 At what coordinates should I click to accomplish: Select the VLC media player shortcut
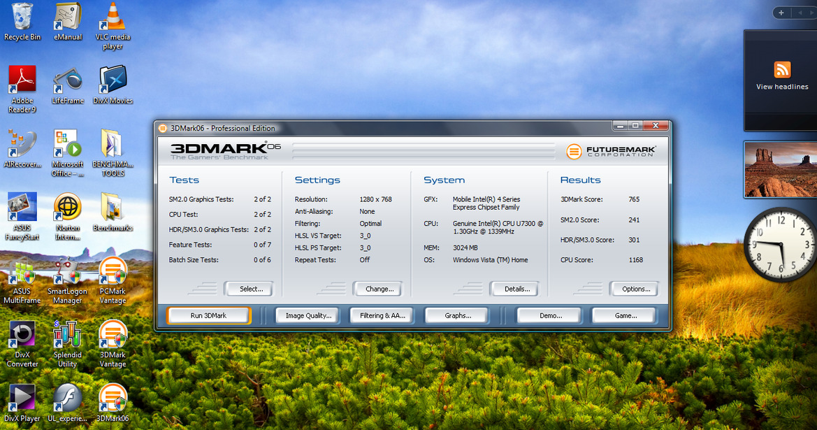[113, 26]
